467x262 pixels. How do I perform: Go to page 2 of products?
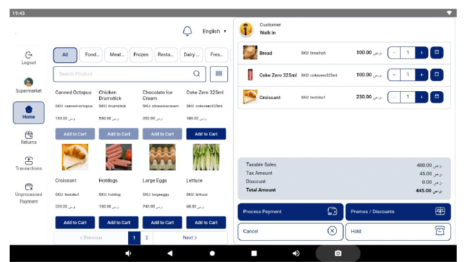147,238
